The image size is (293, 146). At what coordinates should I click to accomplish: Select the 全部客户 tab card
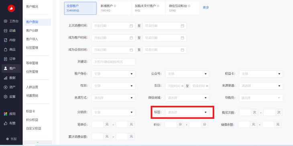click(x=80, y=8)
